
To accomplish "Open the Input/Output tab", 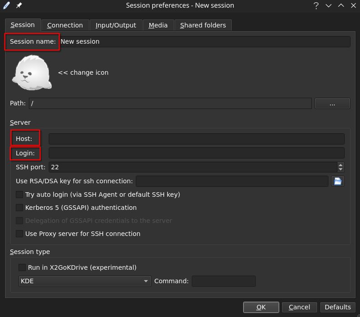I will [x=115, y=25].
